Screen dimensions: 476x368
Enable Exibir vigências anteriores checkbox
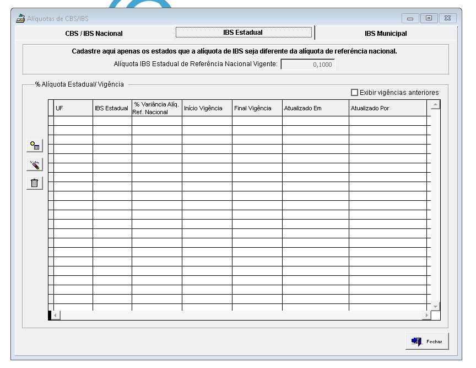[355, 93]
